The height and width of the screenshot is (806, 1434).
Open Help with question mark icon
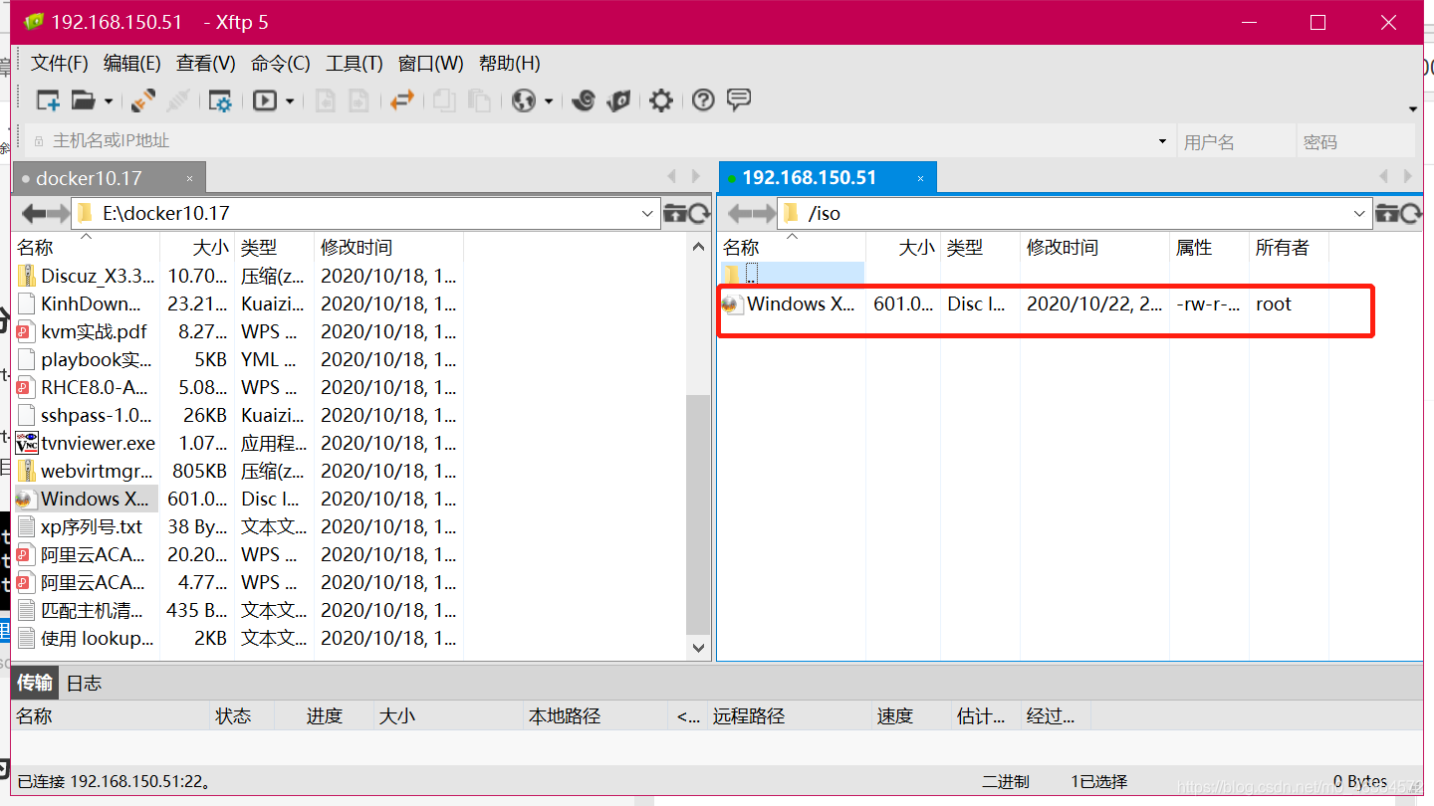click(703, 101)
